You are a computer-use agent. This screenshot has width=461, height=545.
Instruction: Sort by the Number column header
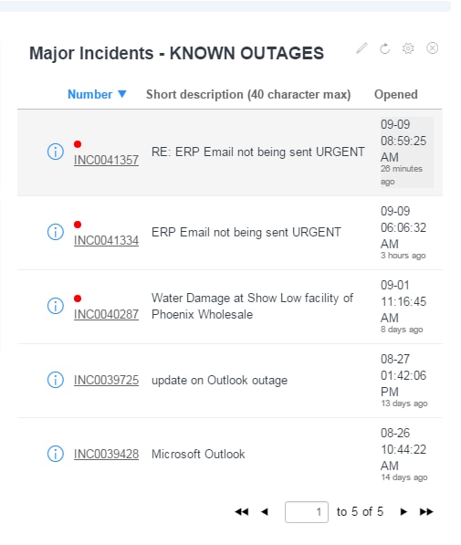pyautogui.click(x=90, y=94)
